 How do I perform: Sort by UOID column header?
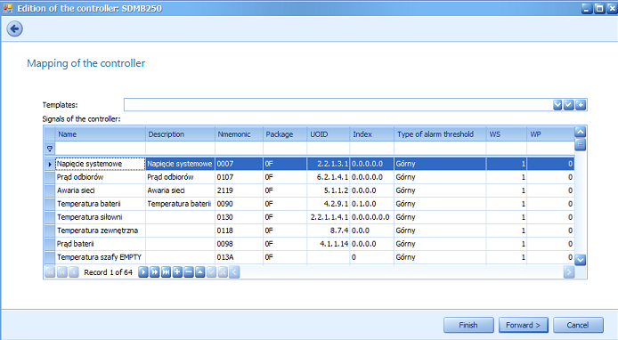click(x=329, y=134)
